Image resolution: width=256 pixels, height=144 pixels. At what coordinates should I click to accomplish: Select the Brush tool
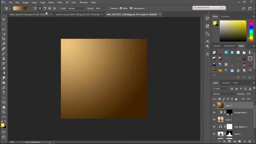4,54
